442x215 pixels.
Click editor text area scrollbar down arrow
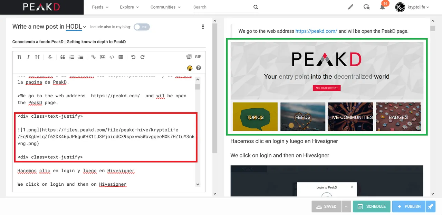pyautogui.click(x=198, y=184)
